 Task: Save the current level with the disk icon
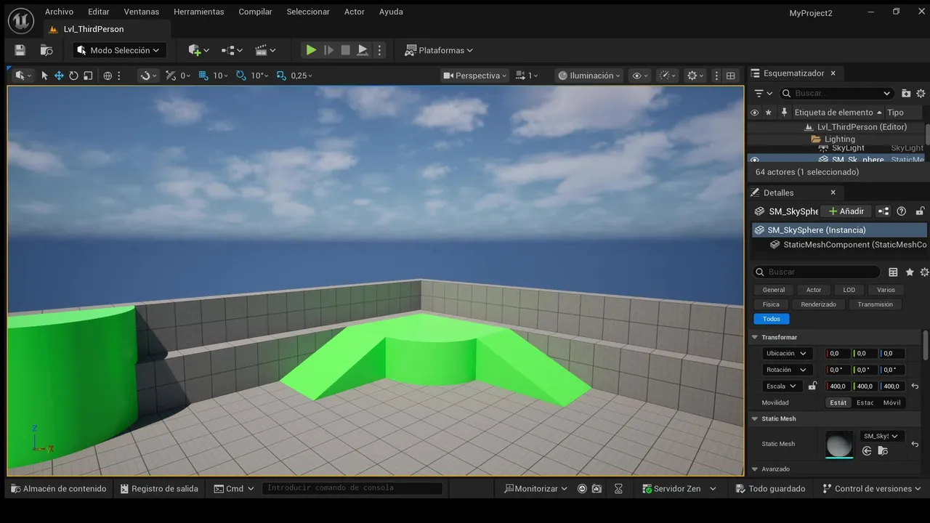[20, 50]
